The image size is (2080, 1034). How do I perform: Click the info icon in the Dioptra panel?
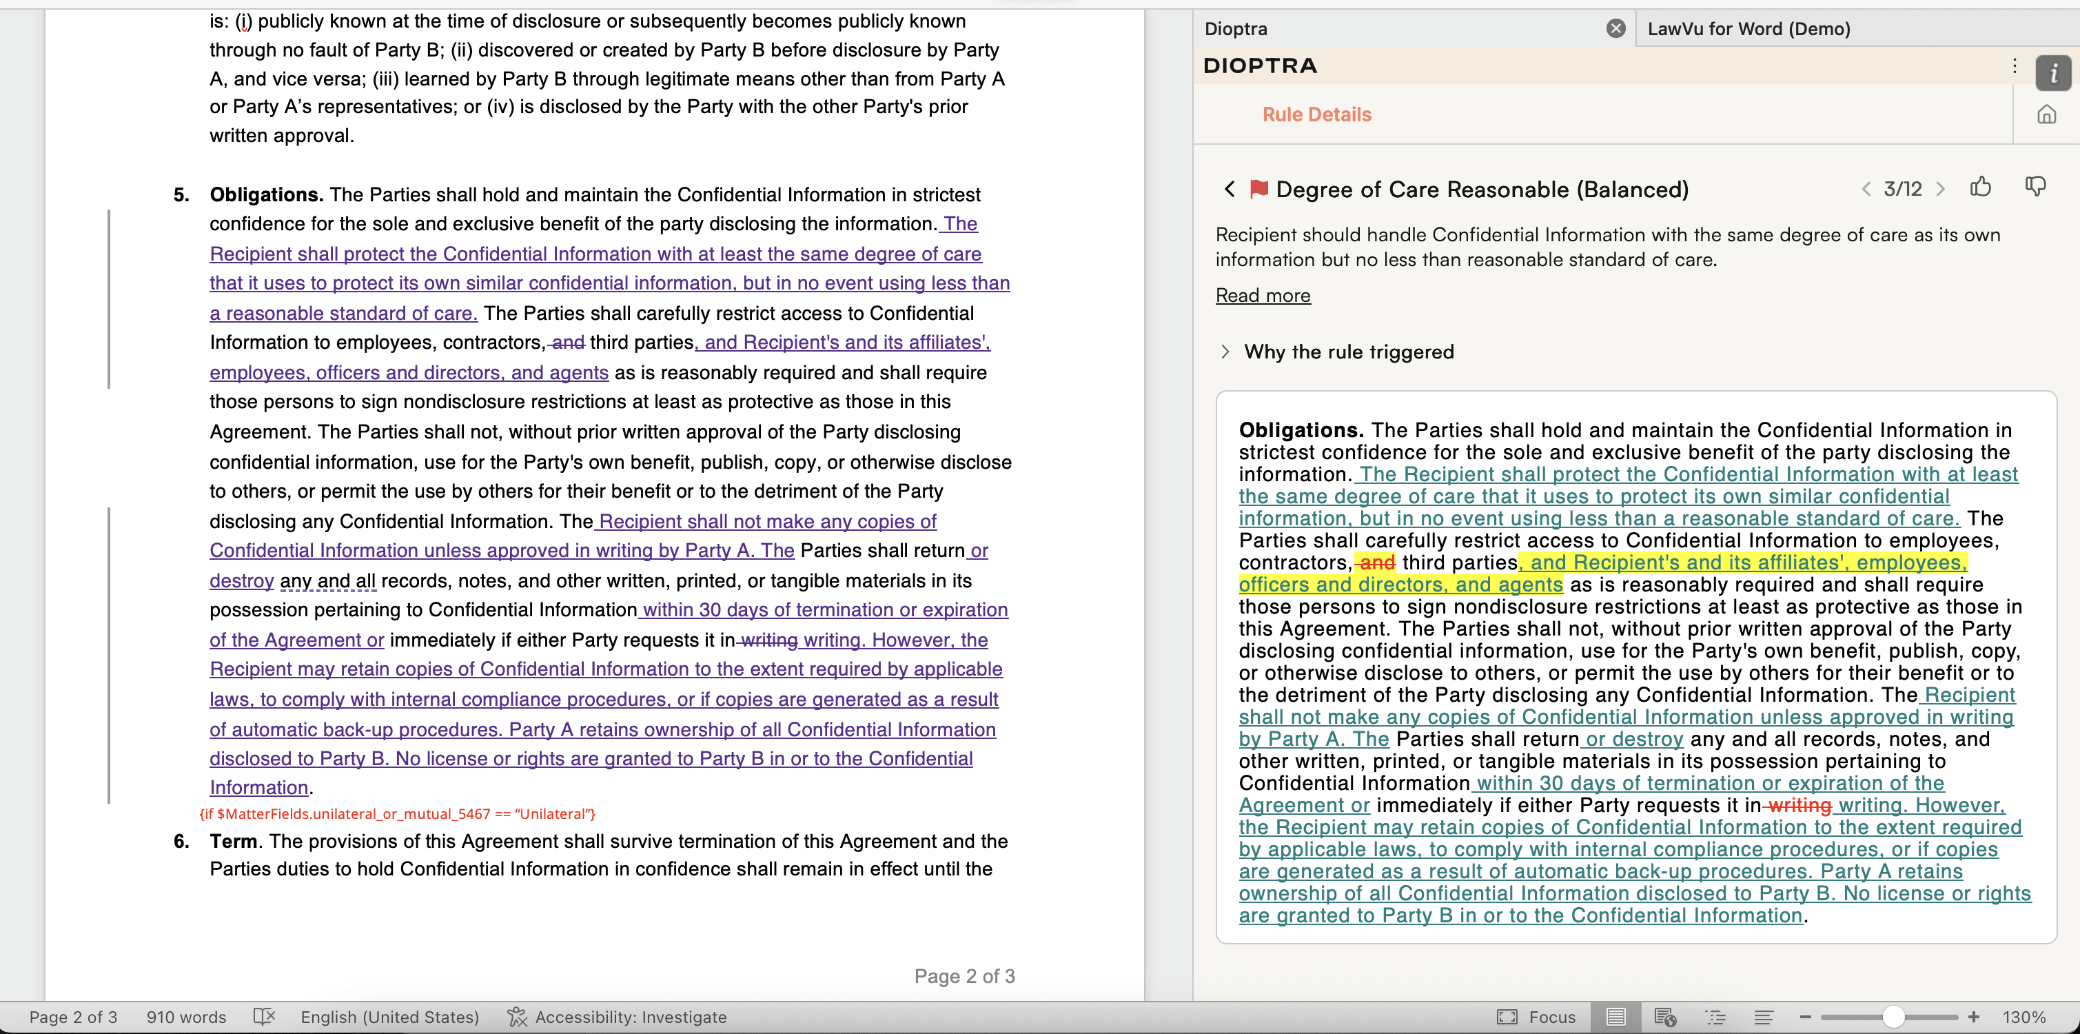pos(2052,74)
